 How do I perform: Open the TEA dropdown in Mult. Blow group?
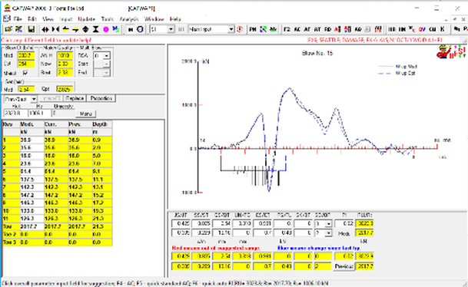(107, 56)
